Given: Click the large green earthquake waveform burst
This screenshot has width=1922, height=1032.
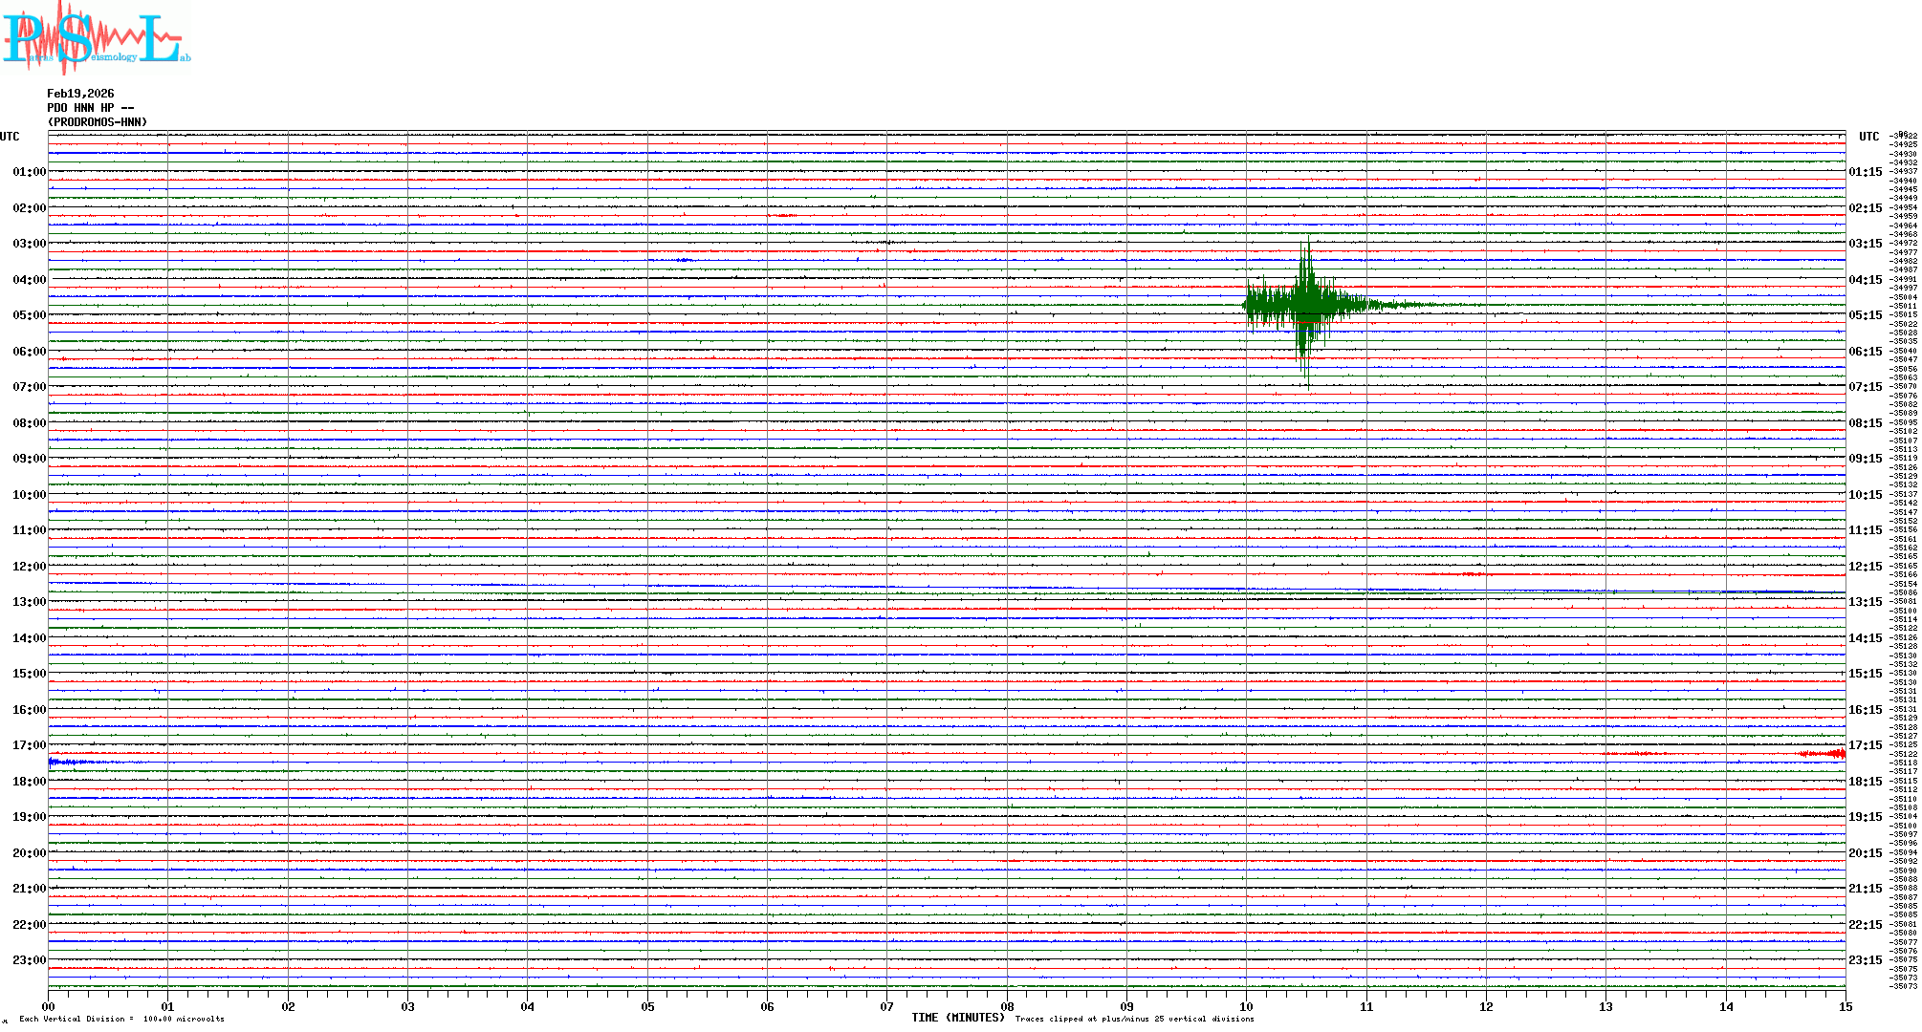Looking at the screenshot, I should coord(1305,306).
